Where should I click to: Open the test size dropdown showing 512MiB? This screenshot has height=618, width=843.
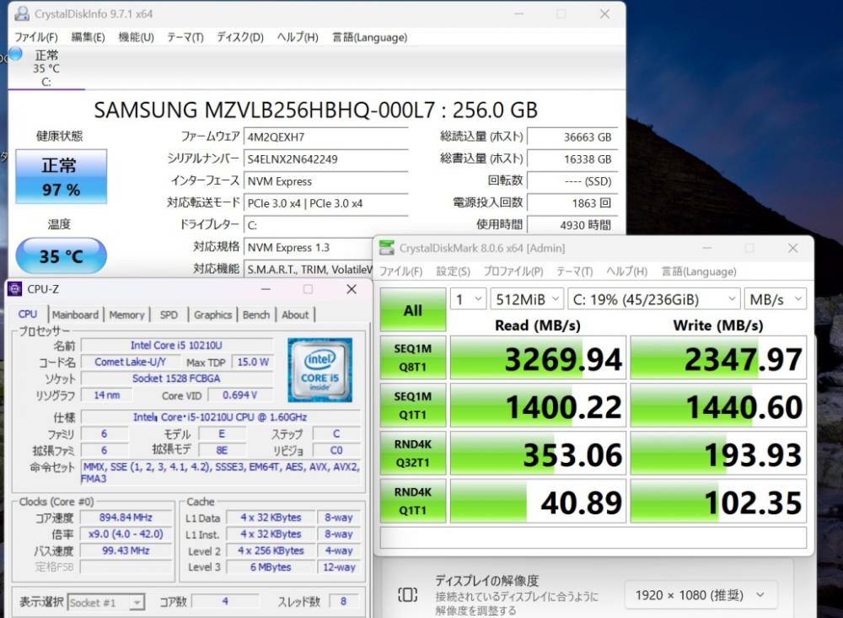[527, 299]
